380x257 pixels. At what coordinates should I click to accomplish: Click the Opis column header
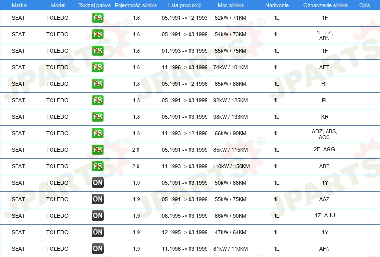click(364, 5)
